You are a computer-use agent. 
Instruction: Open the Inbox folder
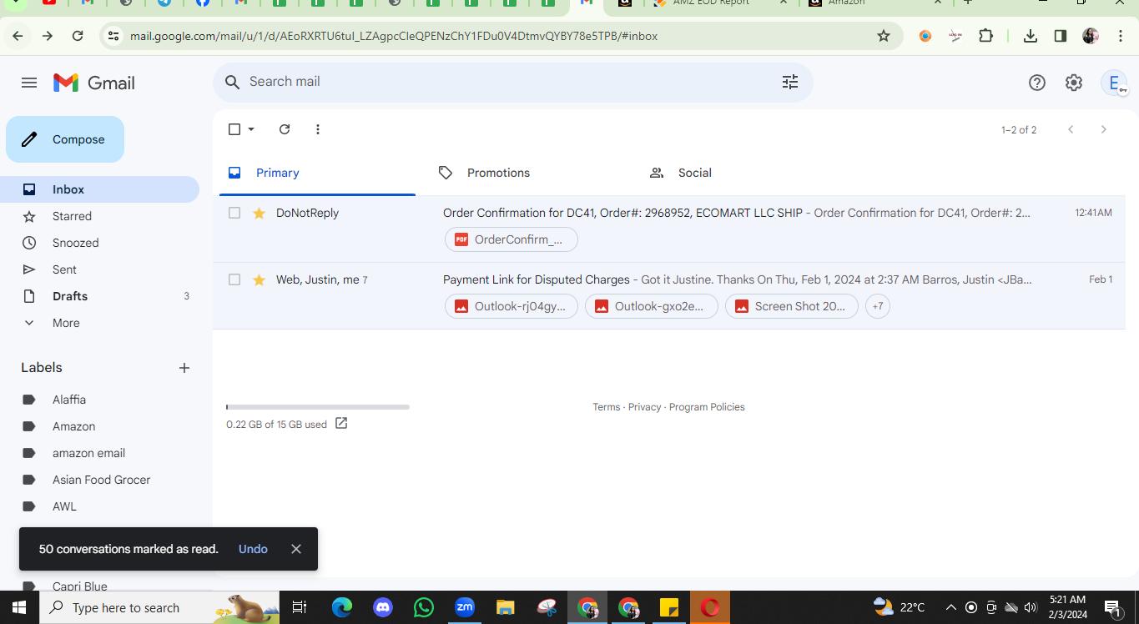99,189
